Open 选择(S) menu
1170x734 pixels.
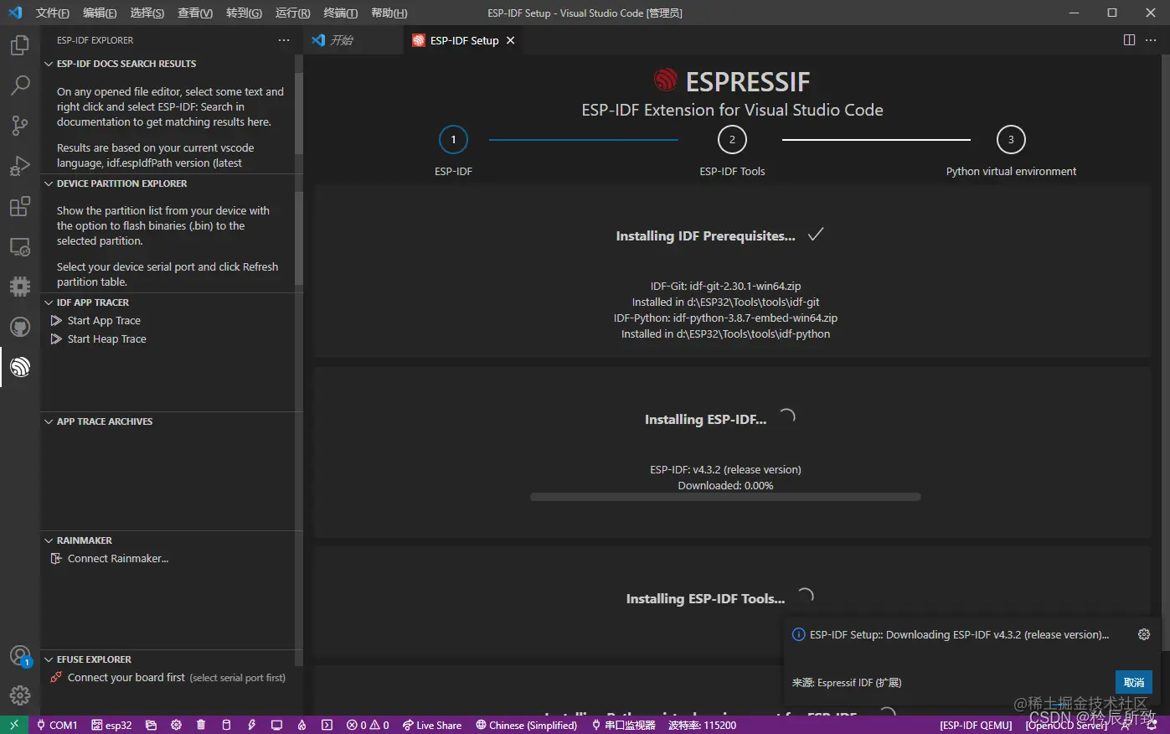pyautogui.click(x=147, y=13)
